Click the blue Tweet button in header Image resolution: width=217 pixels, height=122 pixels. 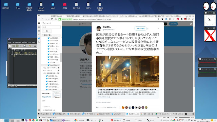coord(173,24)
